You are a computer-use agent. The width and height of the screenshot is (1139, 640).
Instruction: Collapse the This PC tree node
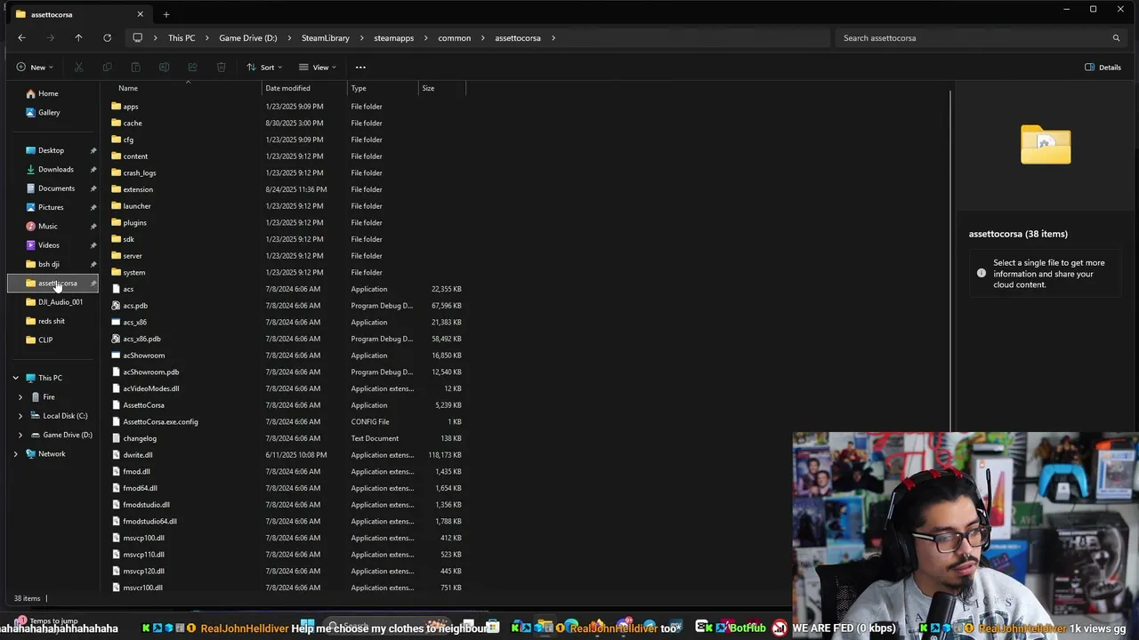point(15,378)
